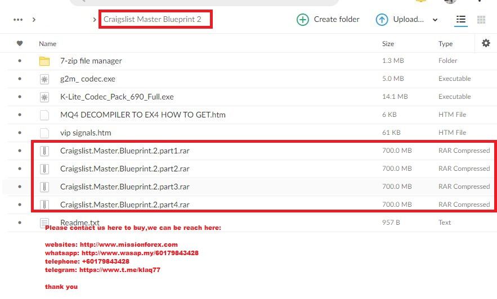This screenshot has height=299, width=497.
Task: Toggle favourite dot for vip signals.htm
Action: click(x=20, y=133)
